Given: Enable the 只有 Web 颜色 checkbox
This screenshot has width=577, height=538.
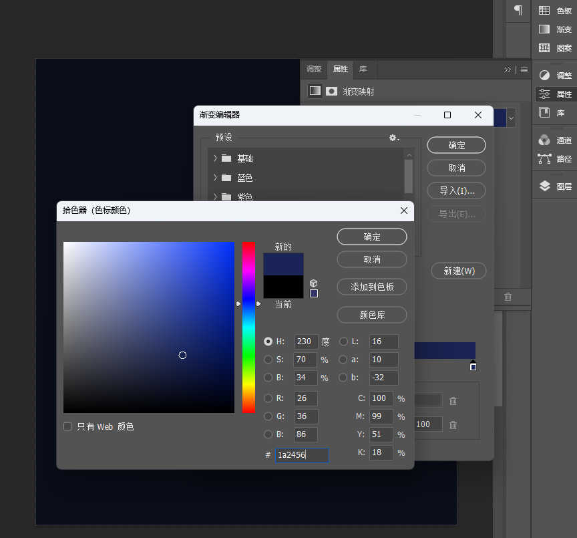Looking at the screenshot, I should tap(67, 426).
